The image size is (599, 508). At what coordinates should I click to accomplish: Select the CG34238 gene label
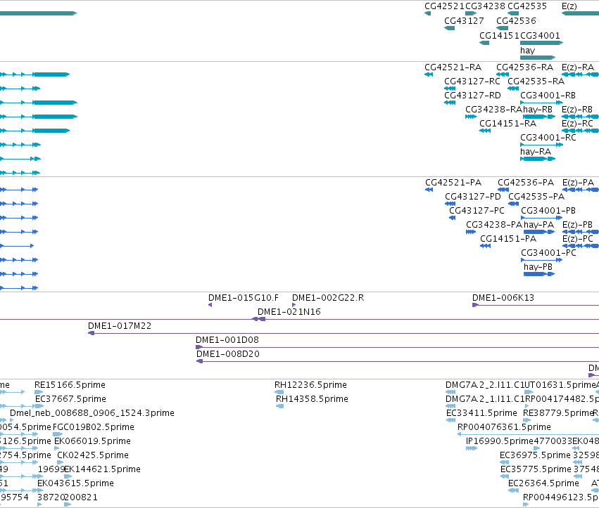pyautogui.click(x=485, y=6)
